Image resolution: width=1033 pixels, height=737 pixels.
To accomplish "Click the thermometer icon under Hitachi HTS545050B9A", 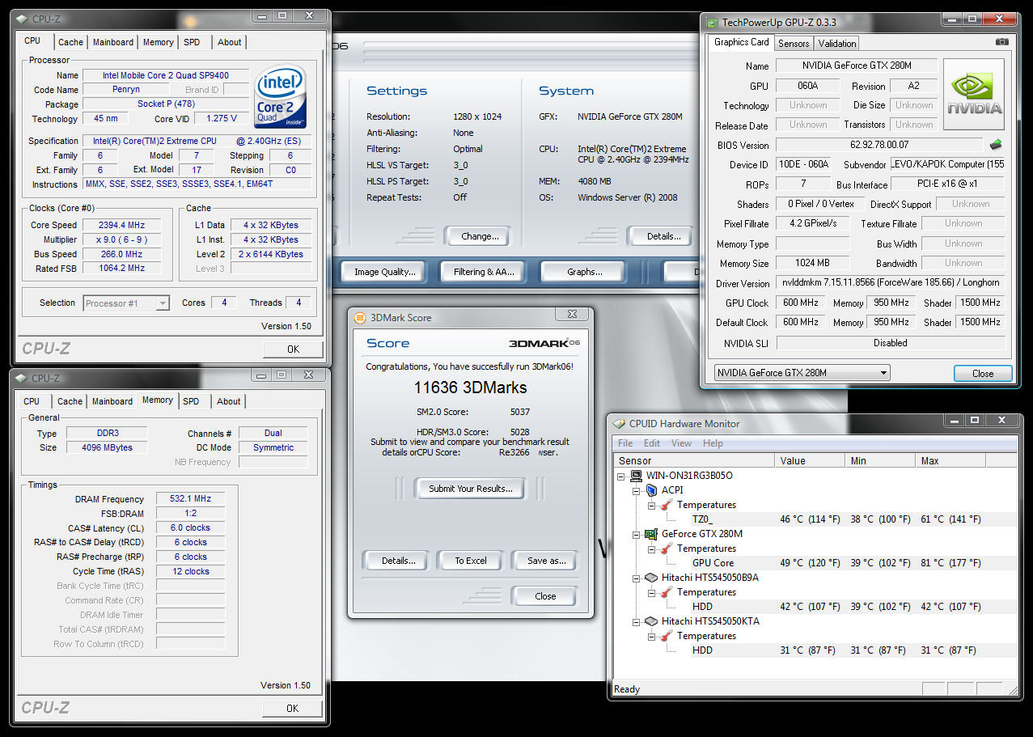I will (667, 592).
